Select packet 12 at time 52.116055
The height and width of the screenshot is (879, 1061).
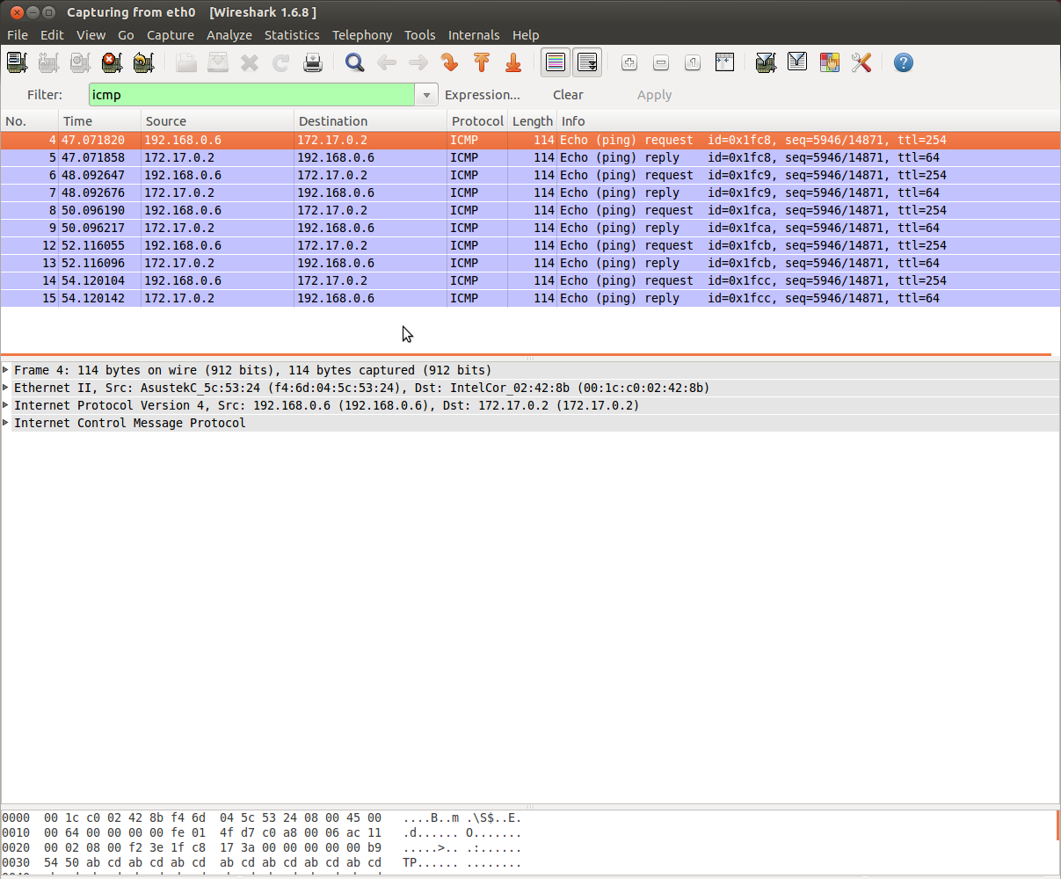[530, 245]
